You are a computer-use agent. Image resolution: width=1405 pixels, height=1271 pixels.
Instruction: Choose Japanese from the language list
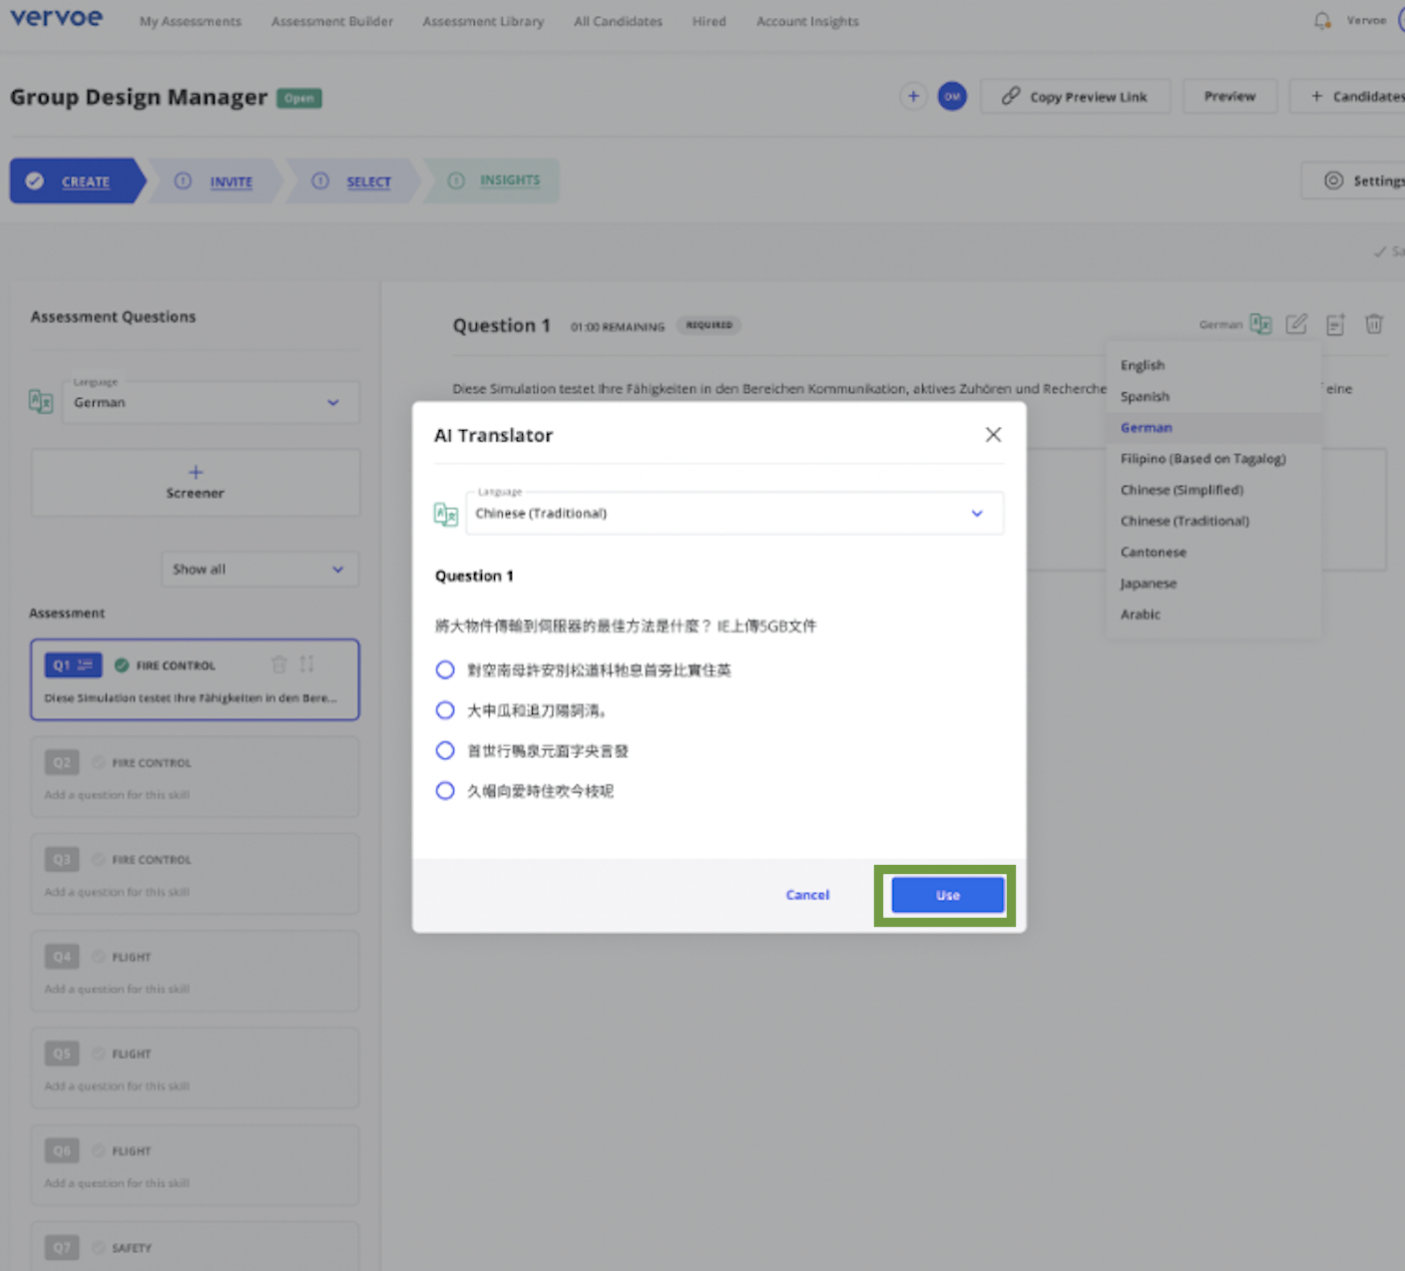click(x=1148, y=584)
